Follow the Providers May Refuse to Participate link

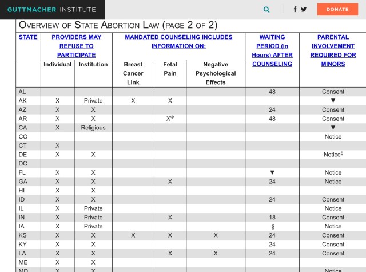tap(77, 46)
